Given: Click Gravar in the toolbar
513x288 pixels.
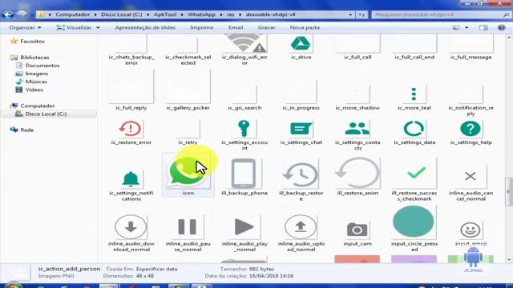Looking at the screenshot, I should (266, 28).
